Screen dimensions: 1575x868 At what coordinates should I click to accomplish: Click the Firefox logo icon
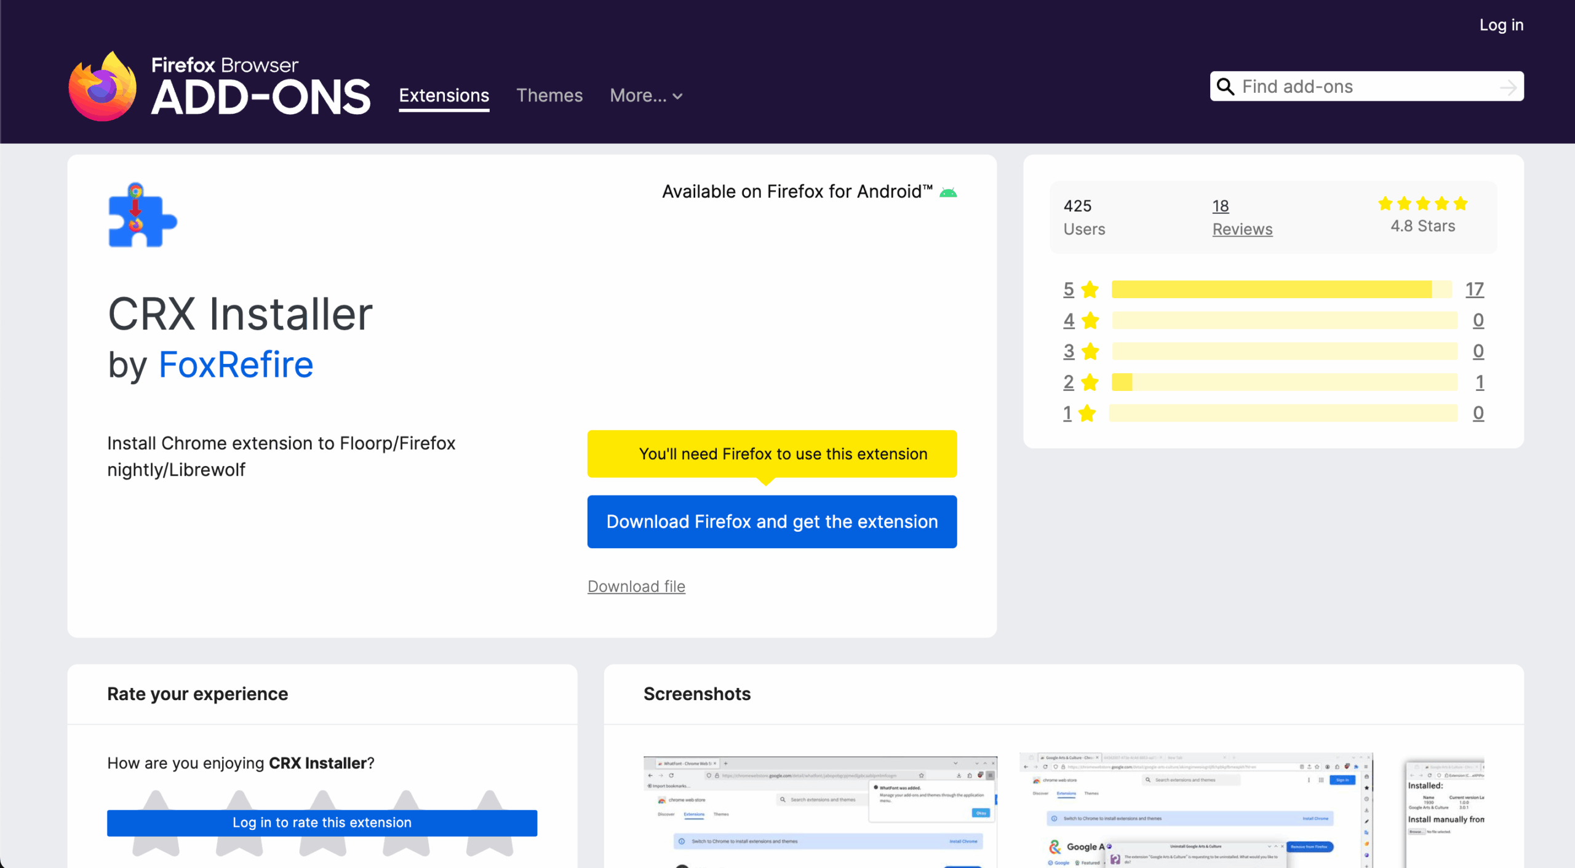coord(102,87)
